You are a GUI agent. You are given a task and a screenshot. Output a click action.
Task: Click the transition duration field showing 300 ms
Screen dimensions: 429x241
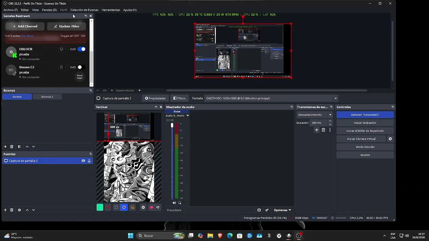point(318,123)
